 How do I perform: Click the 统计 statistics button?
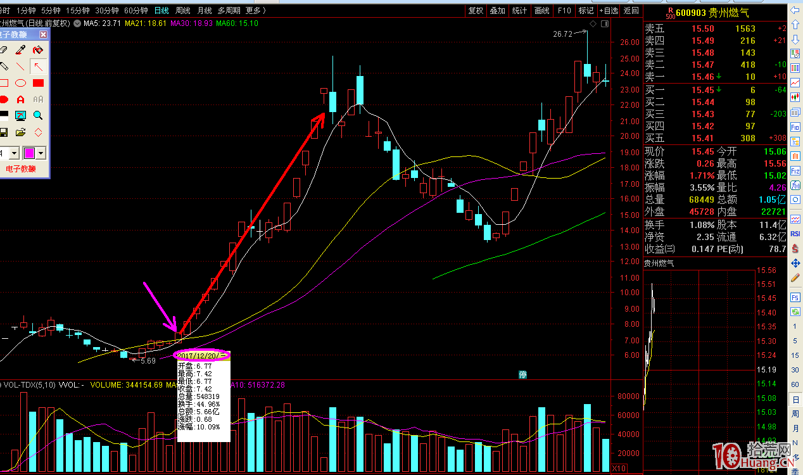(519, 11)
